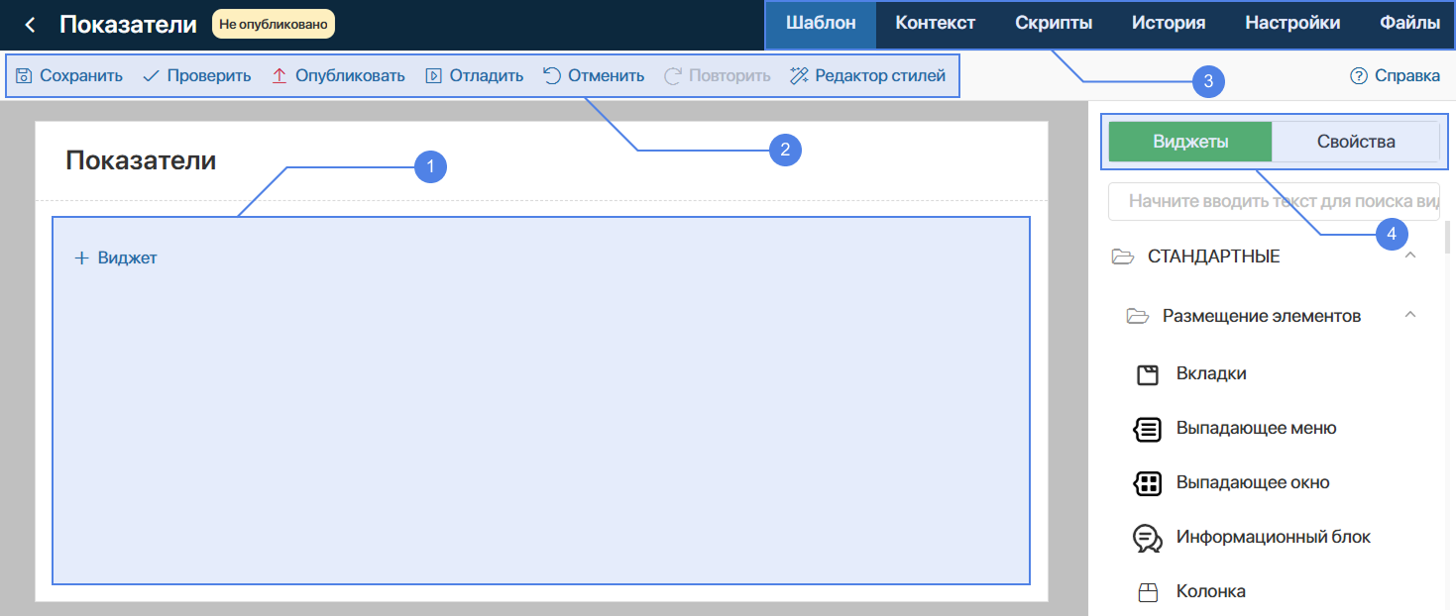Open the Справка help link
The height and width of the screenshot is (616, 1456).
click(x=1407, y=75)
